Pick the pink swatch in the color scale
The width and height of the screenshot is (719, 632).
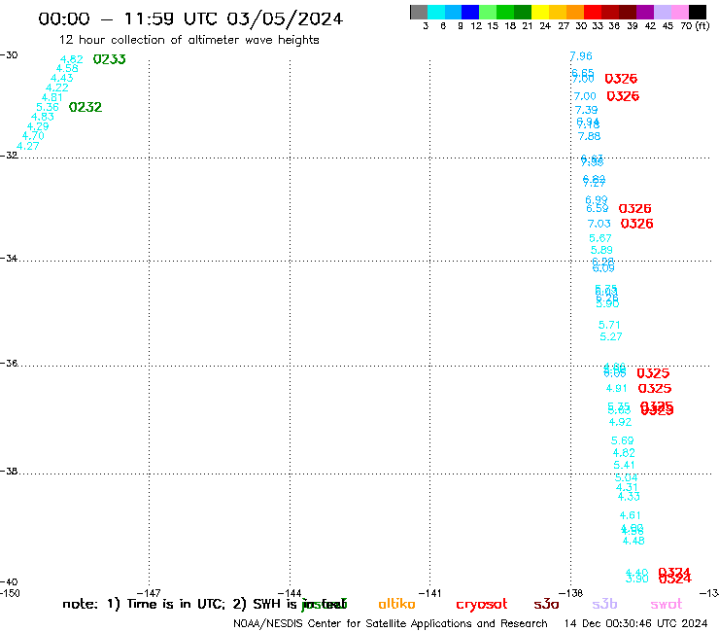pos(680,12)
